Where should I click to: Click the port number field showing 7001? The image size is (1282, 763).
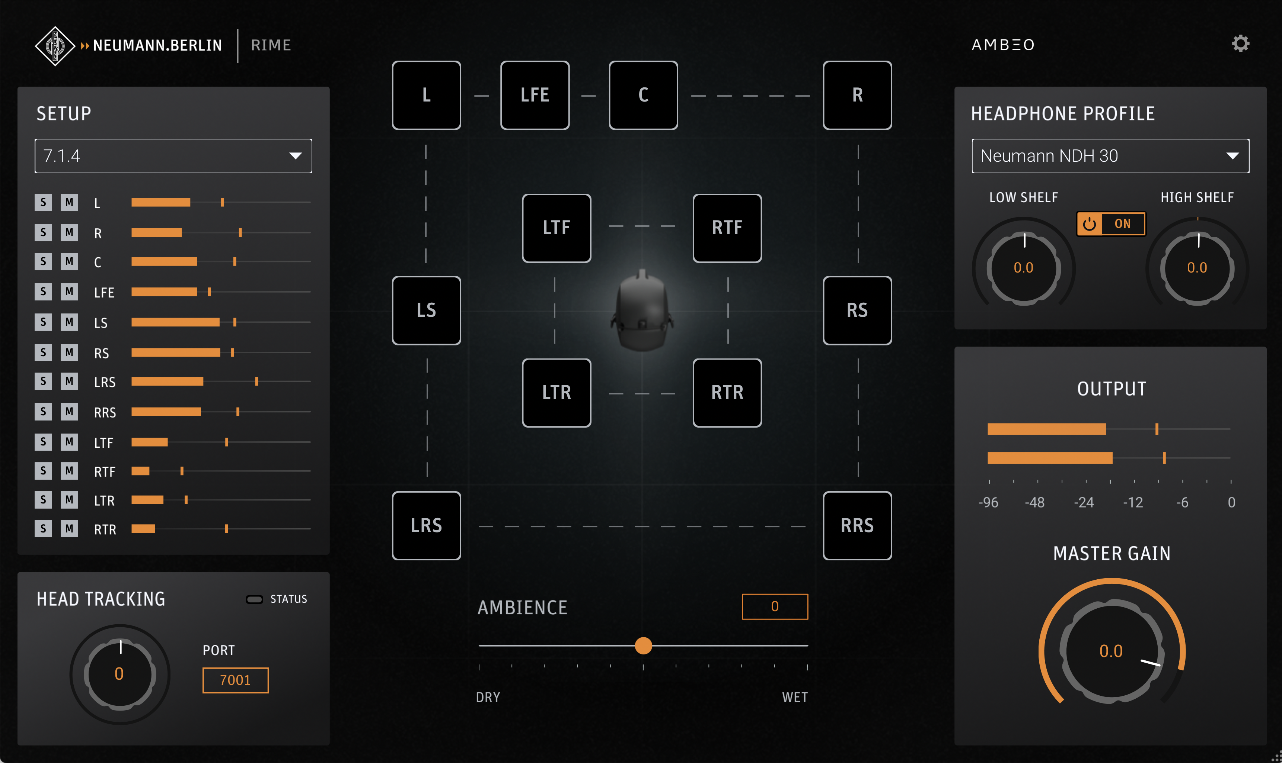pyautogui.click(x=235, y=680)
